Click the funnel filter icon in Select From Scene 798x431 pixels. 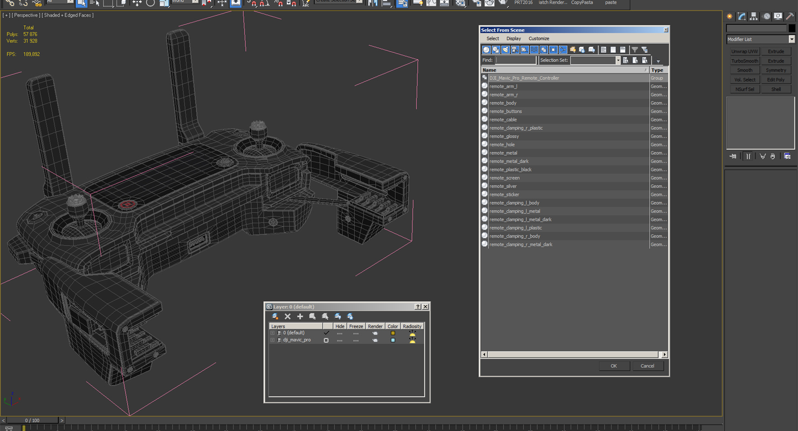635,50
